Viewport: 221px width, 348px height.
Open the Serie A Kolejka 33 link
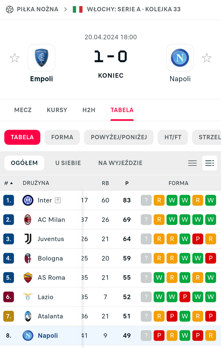(x=134, y=9)
